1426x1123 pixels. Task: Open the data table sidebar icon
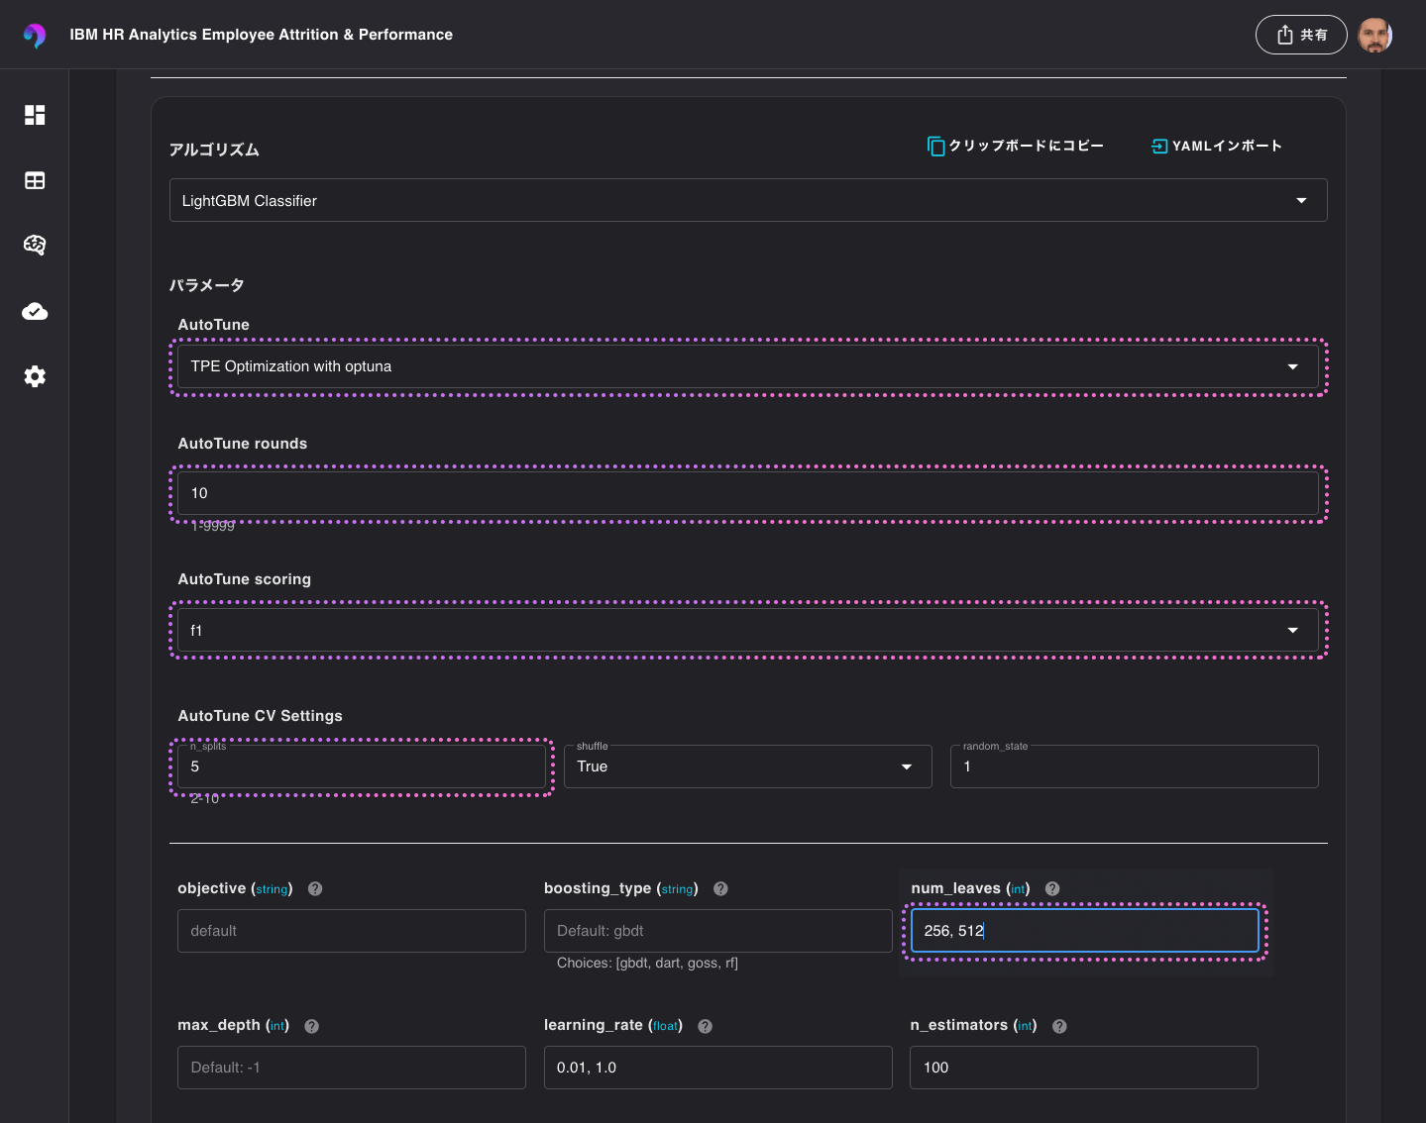point(35,180)
